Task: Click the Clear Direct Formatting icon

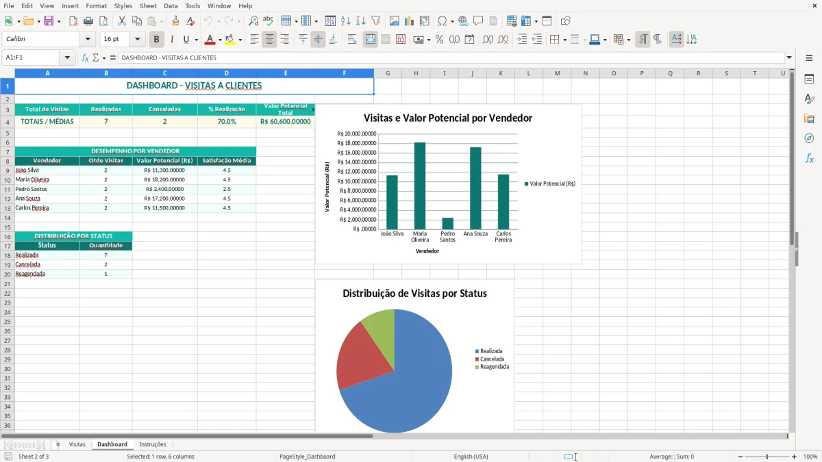Action: point(190,21)
